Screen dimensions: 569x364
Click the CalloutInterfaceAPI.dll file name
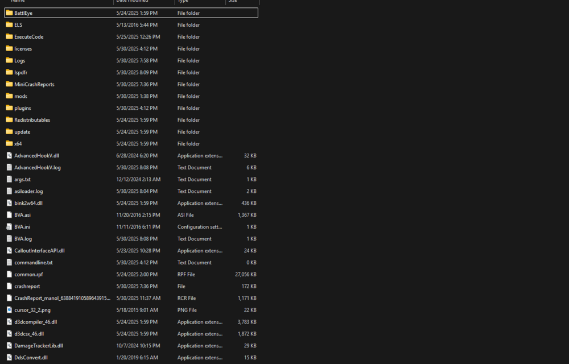pos(39,251)
